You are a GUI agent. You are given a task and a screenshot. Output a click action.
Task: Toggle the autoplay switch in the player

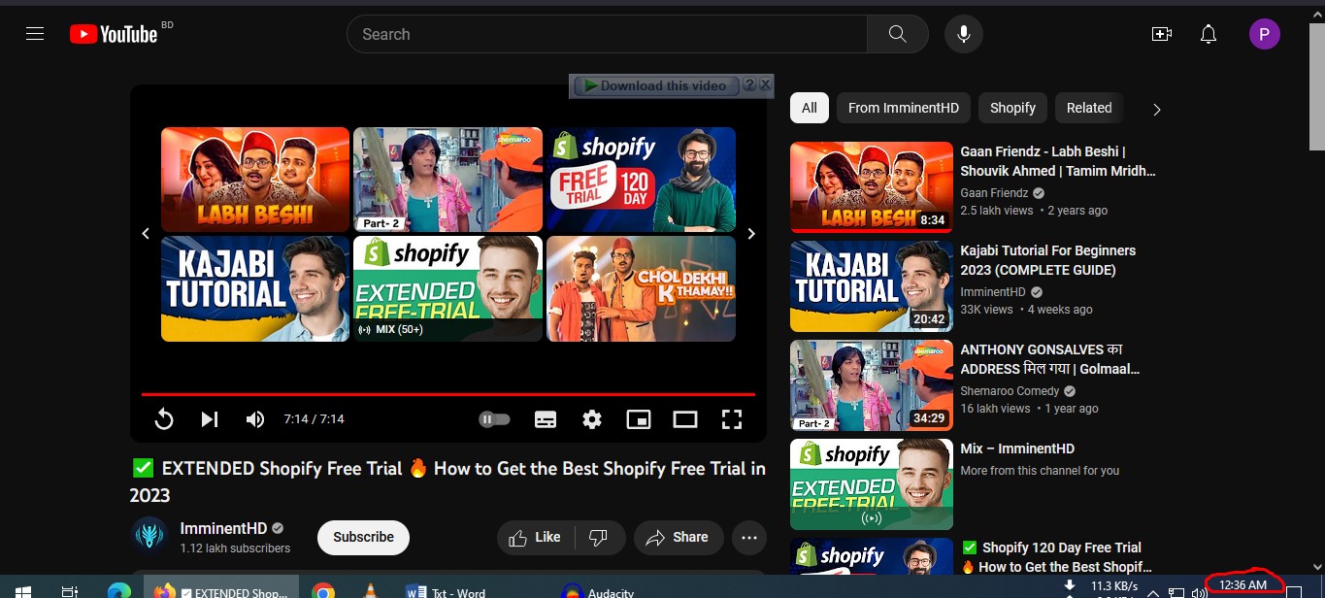click(x=494, y=419)
